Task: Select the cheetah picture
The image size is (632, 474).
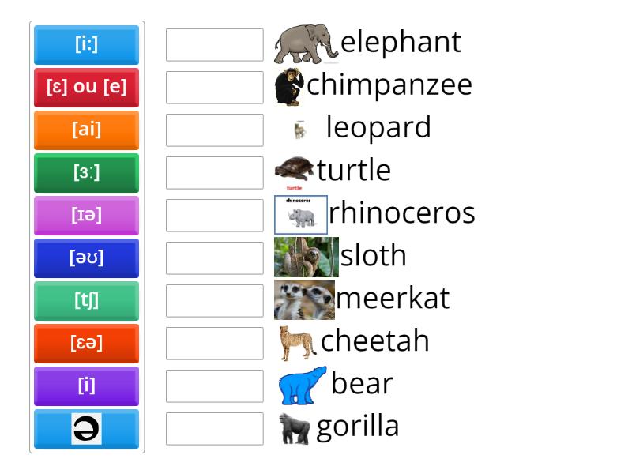Action: 299,341
